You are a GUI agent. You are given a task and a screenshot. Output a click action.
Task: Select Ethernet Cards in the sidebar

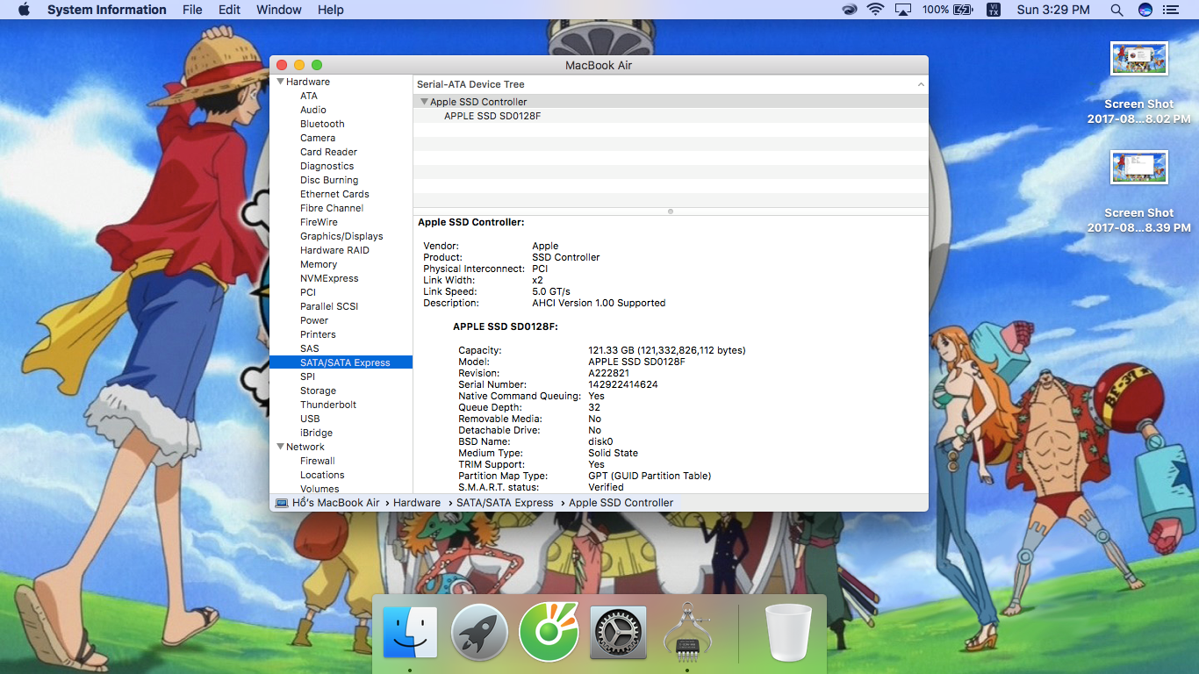pyautogui.click(x=334, y=194)
